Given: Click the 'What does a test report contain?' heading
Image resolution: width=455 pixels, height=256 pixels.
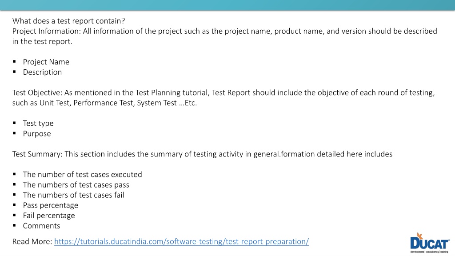Looking at the screenshot, I should [69, 21].
